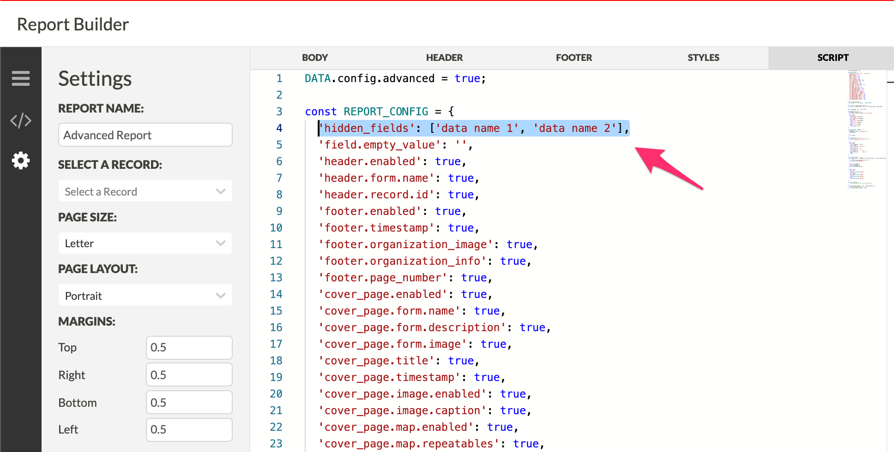The width and height of the screenshot is (894, 452).
Task: Open the code editor view icon
Action: coord(21,120)
